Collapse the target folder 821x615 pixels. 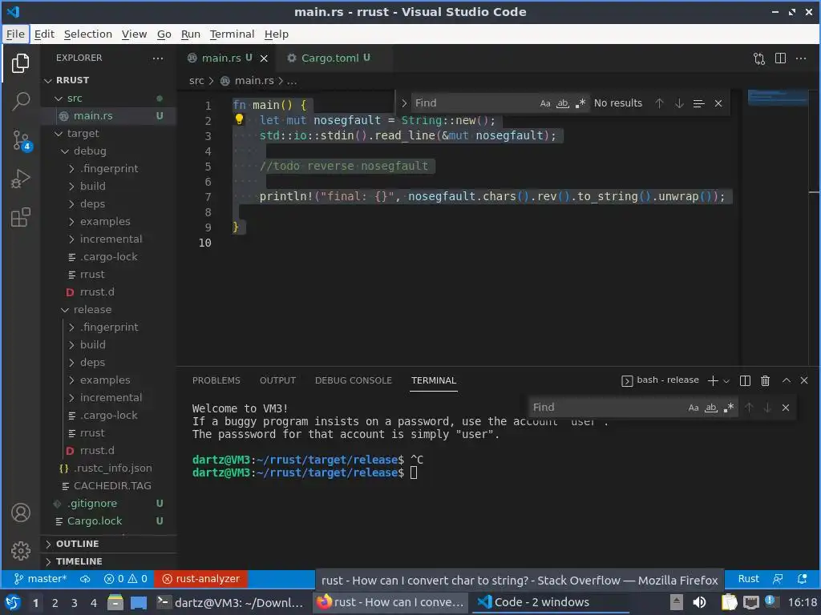click(x=108, y=134)
